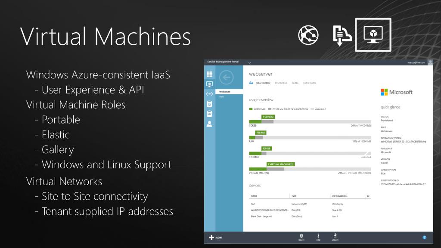Screen dimensions: 441x248
Task: Click the Windows and Linux Support bullet
Action: (107, 165)
